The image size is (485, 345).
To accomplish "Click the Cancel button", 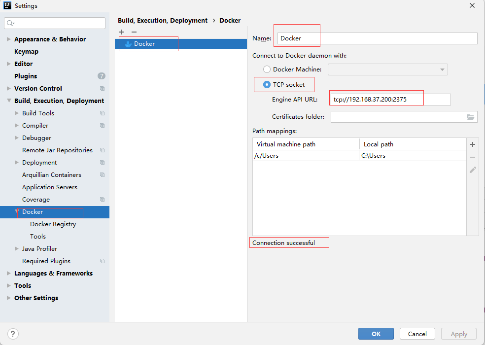I will pyautogui.click(x=417, y=334).
